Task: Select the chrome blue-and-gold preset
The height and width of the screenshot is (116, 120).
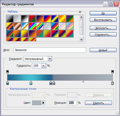Action: tap(25, 26)
